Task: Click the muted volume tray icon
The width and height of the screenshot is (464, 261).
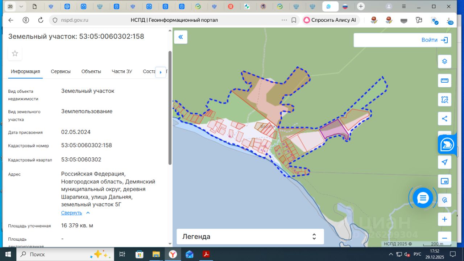Action: pos(407,254)
